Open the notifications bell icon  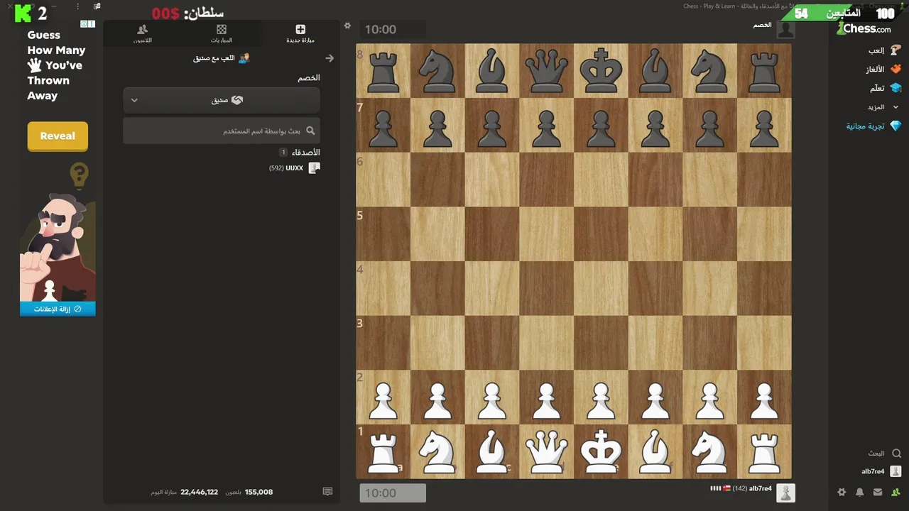click(x=859, y=492)
